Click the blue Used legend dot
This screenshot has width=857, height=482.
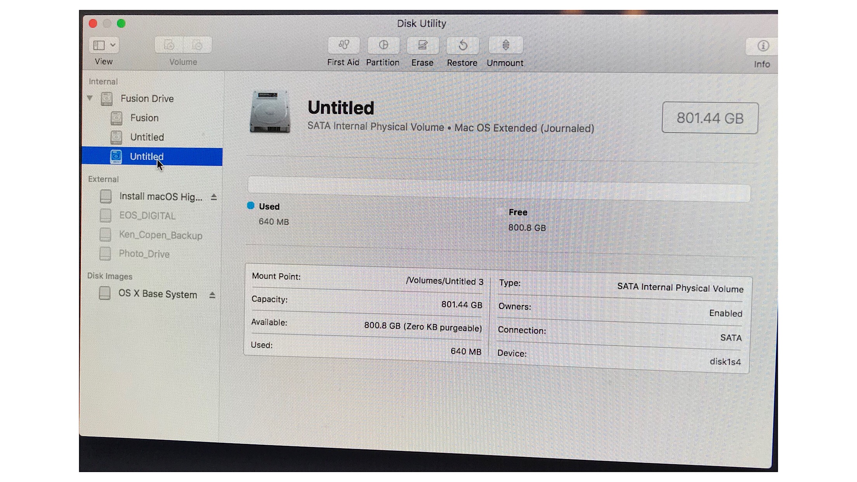251,206
